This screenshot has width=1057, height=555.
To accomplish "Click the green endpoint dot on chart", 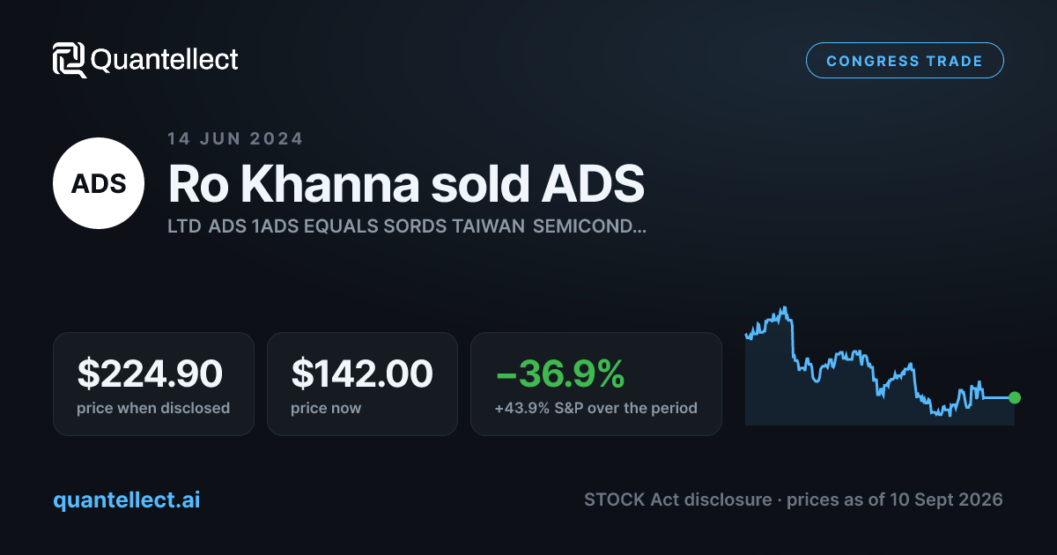I will [1015, 397].
